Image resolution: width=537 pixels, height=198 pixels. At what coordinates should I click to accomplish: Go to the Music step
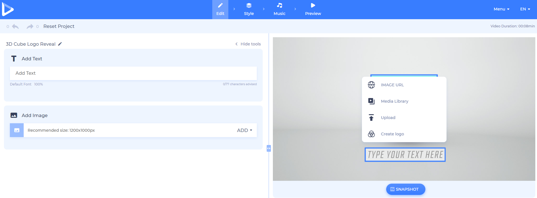point(279,9)
